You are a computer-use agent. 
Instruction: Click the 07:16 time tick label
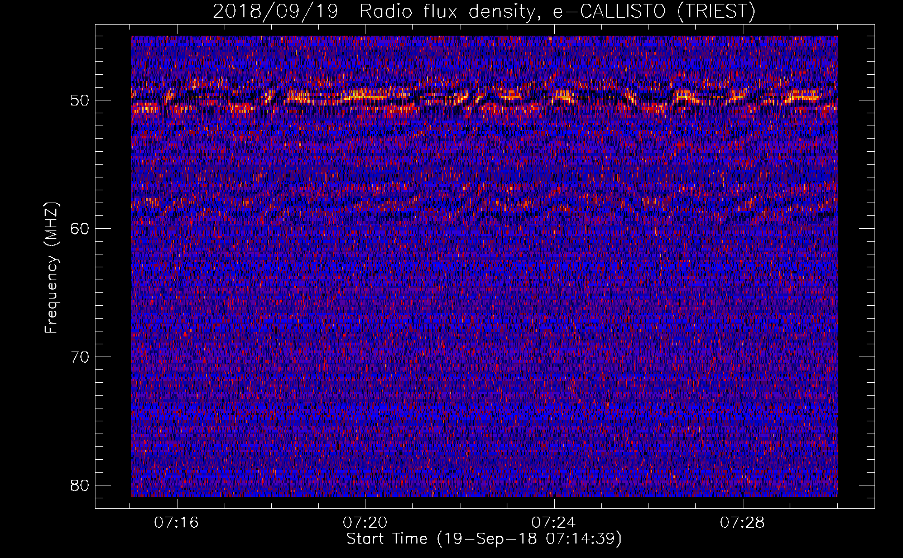tap(177, 523)
